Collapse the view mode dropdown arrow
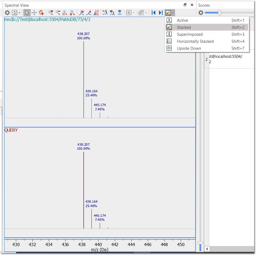Image resolution: width=256 pixels, height=255 pixels. pyautogui.click(x=173, y=13)
